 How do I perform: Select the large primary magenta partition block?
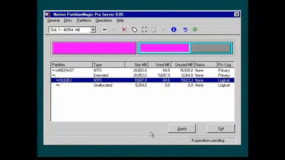point(94,48)
